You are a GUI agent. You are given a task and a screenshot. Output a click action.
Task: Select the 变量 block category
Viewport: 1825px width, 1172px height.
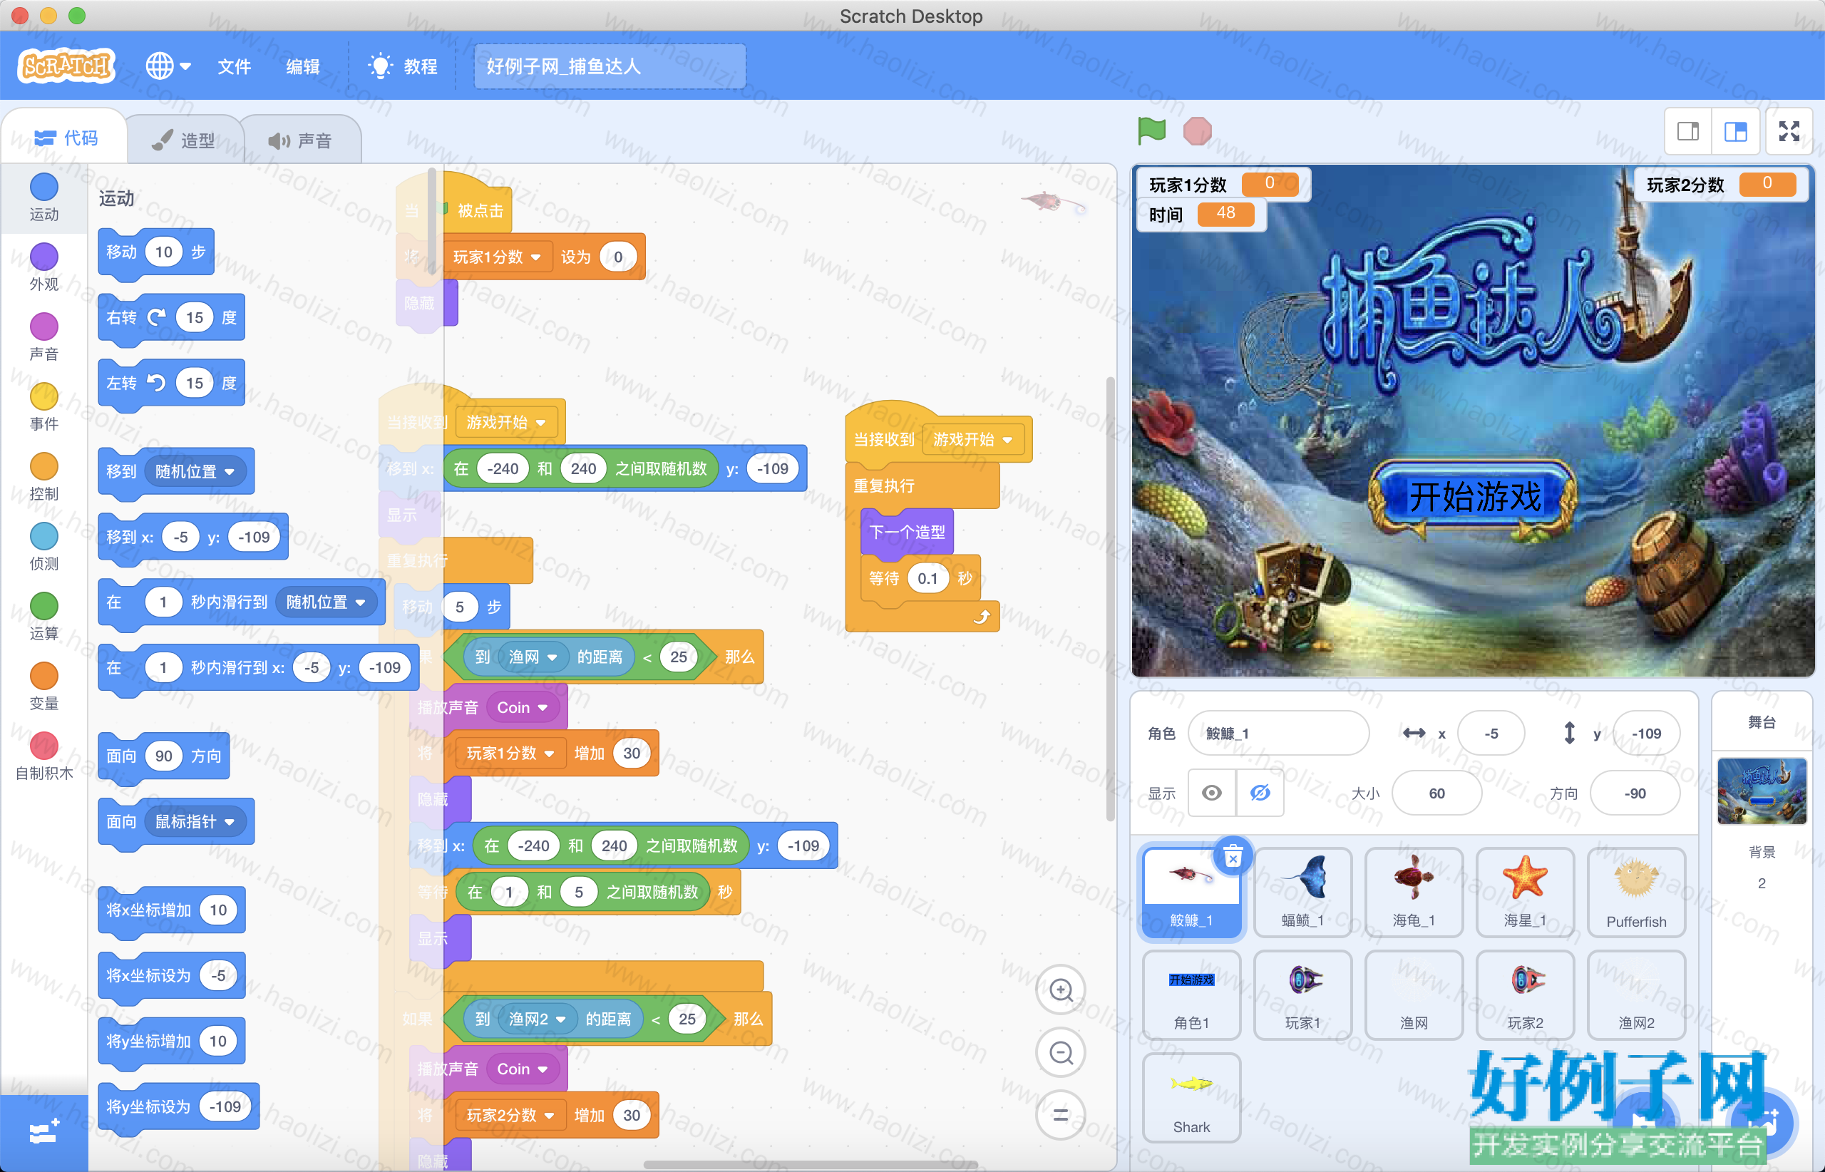tap(44, 687)
